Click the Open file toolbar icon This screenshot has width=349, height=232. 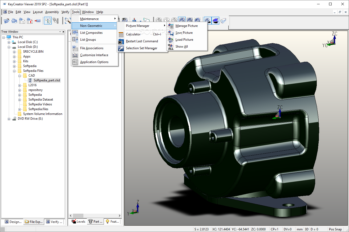7,20
